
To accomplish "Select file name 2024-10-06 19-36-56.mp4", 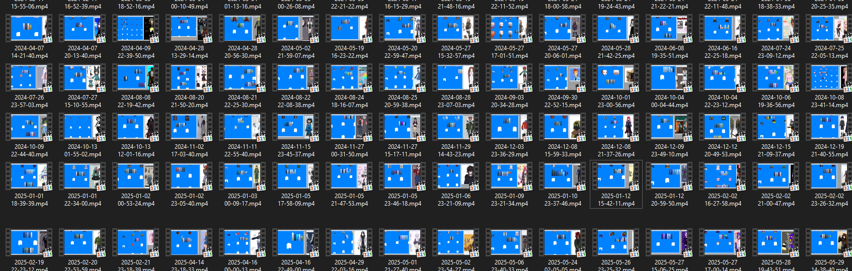I will tap(776, 102).
